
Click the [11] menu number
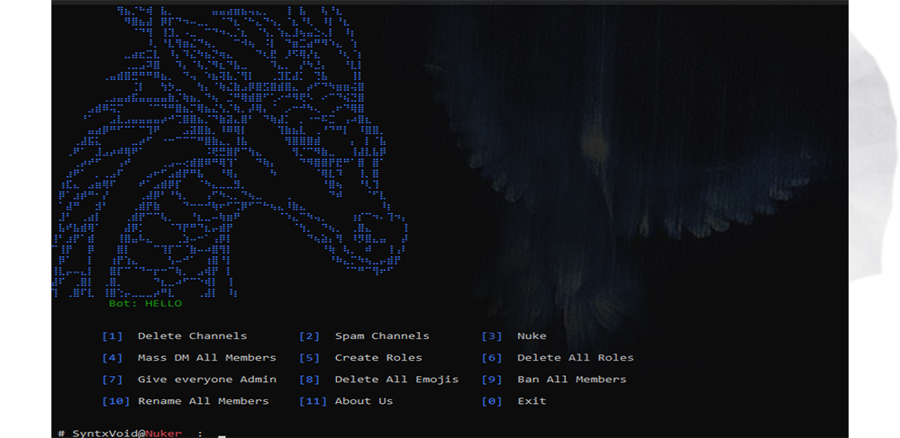(x=313, y=402)
